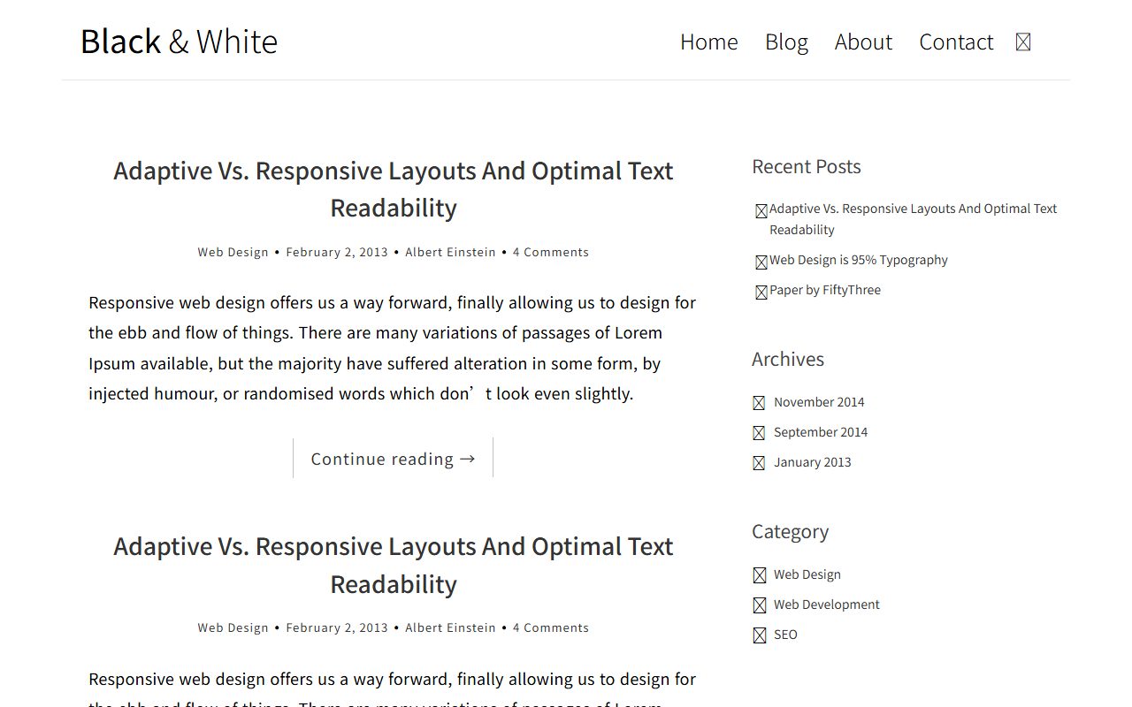Click the bullet icon beside January 2013

(759, 463)
